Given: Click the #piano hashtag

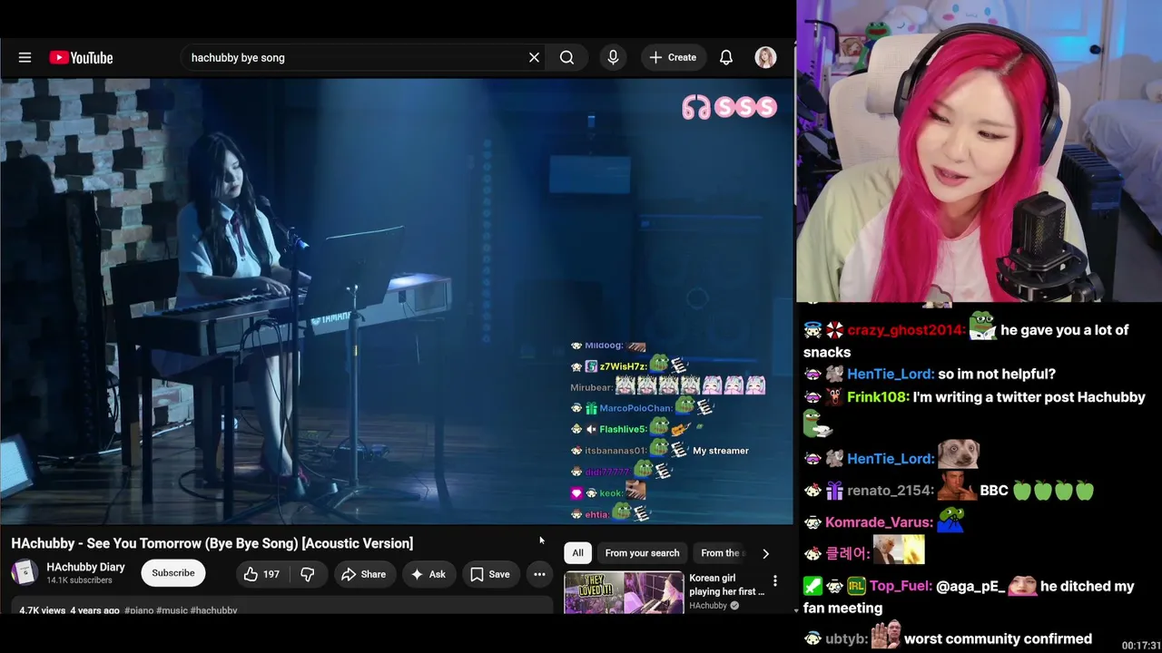Looking at the screenshot, I should (x=139, y=610).
